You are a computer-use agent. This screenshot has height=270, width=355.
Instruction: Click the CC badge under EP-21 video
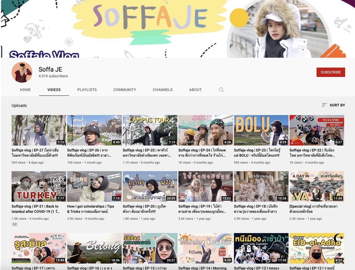pos(14,224)
